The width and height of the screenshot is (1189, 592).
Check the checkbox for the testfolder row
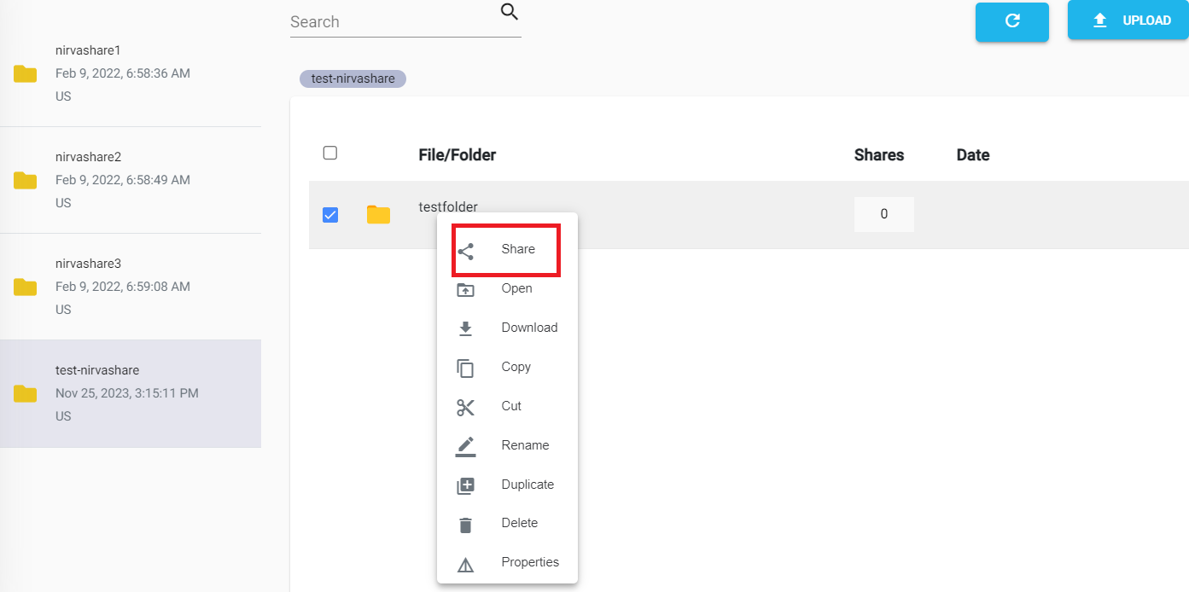[330, 215]
